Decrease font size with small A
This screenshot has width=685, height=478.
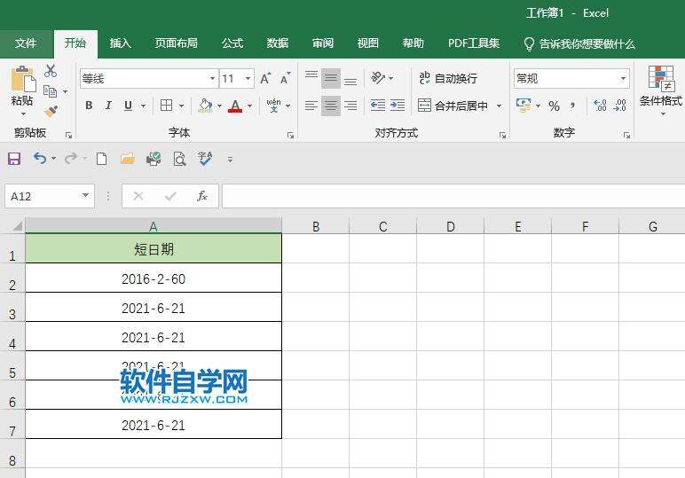286,79
